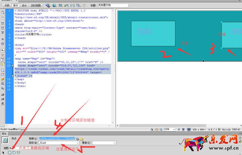Viewport: 242px width, 155px height.
Task: Click the 链接 link URL input field
Action: point(56,138)
